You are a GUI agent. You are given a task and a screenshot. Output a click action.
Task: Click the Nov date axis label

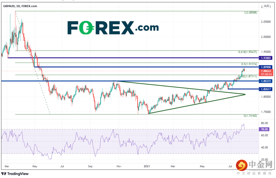[119, 166]
